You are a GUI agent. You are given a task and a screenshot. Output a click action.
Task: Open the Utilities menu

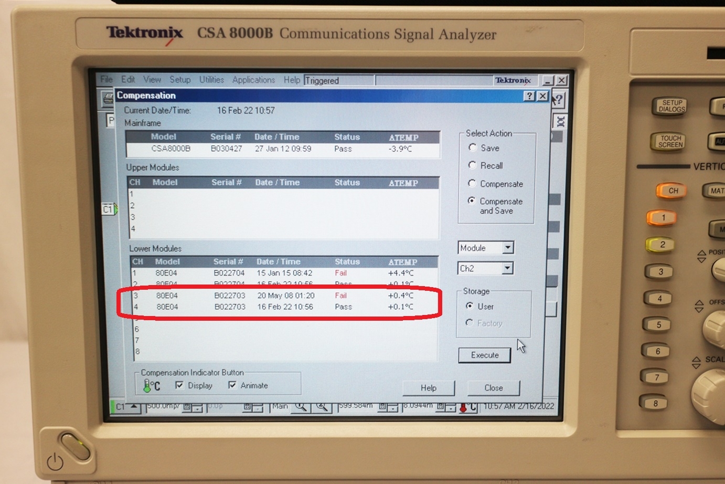pos(211,80)
